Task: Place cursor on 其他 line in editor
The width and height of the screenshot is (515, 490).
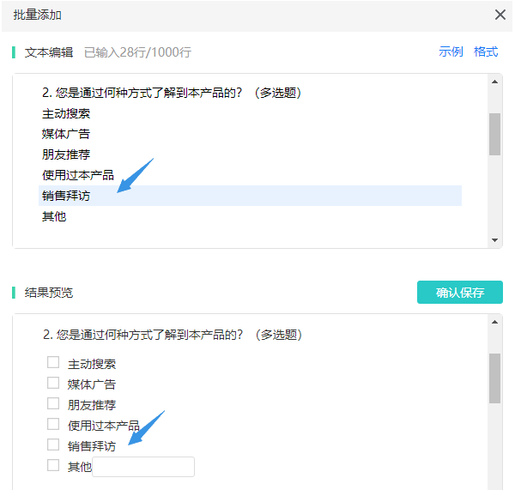Action: point(54,216)
